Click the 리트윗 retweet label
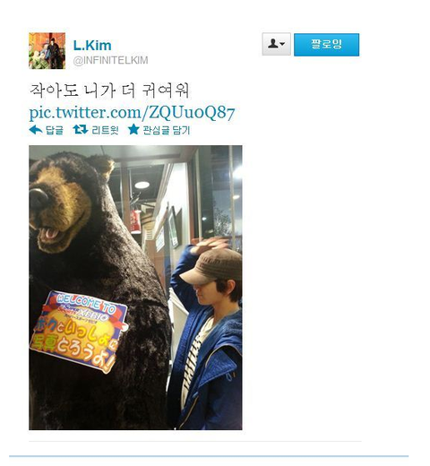This screenshot has width=430, height=466. [105, 130]
